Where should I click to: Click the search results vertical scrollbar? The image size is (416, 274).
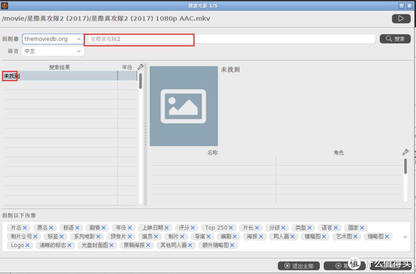(x=141, y=82)
